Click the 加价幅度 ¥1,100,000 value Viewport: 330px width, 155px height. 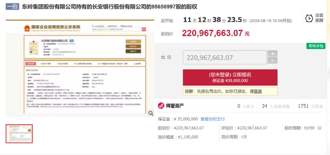[178, 137]
